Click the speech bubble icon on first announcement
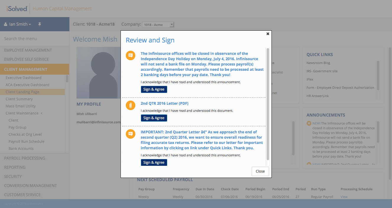Viewport: 392px width, 208px height. [130, 55]
